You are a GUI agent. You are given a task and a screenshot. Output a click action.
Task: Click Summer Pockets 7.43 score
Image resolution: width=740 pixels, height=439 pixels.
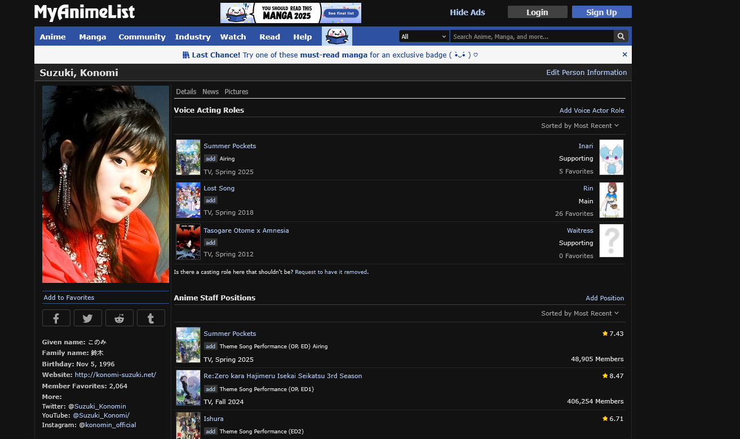613,334
